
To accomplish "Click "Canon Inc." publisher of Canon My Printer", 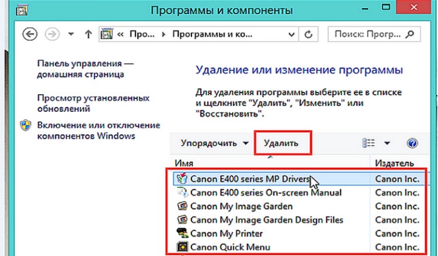I will click(397, 234).
